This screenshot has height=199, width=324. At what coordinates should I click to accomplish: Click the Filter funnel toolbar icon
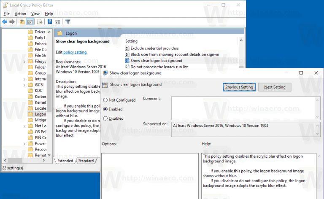[68, 22]
